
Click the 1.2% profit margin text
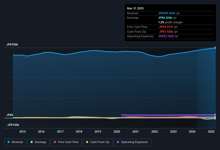pos(170,22)
